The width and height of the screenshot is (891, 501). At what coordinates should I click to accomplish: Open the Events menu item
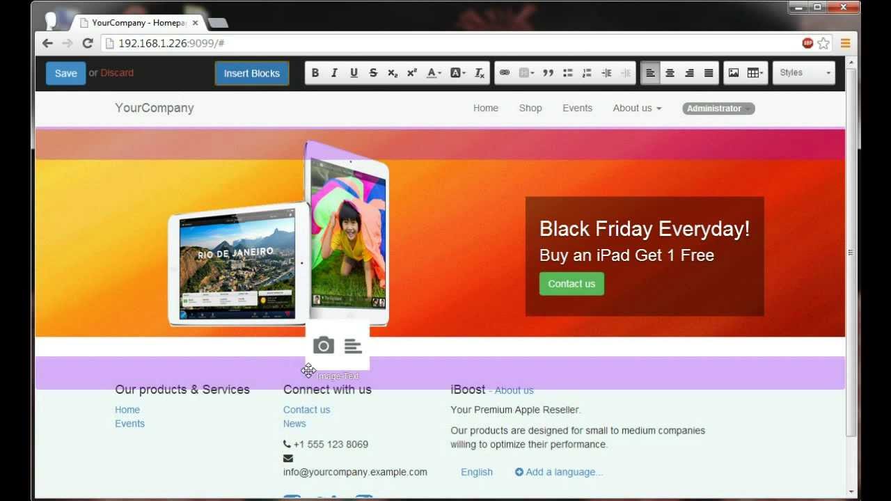[578, 108]
